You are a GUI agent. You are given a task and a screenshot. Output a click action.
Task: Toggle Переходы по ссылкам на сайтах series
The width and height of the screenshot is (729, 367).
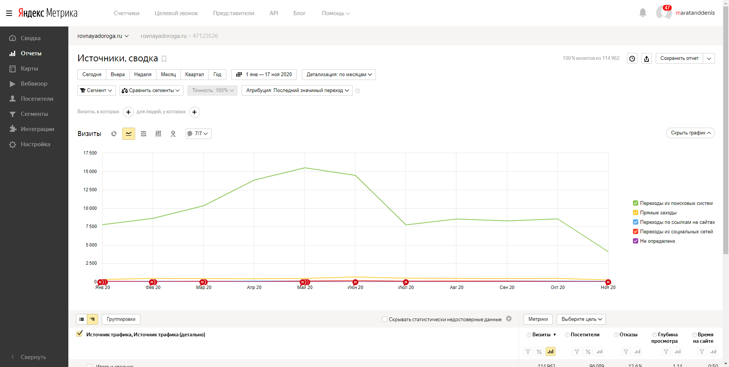coord(636,222)
